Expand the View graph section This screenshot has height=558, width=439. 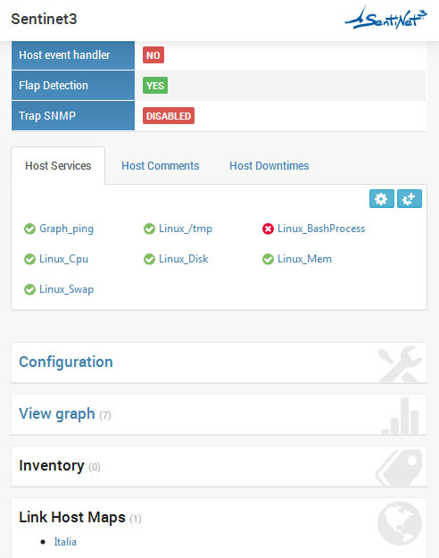point(57,414)
